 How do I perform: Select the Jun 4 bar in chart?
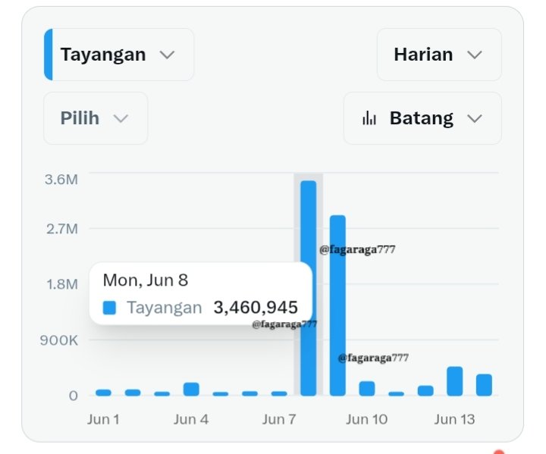coord(191,390)
